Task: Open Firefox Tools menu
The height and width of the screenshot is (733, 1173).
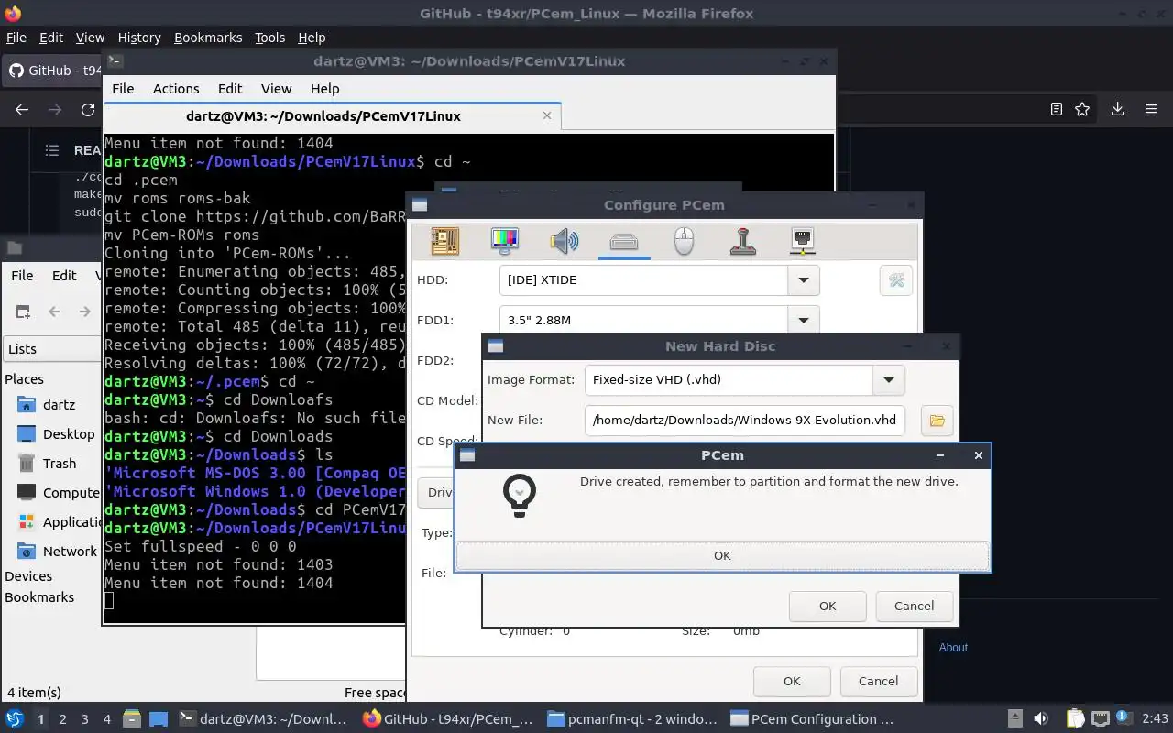Action: (269, 38)
